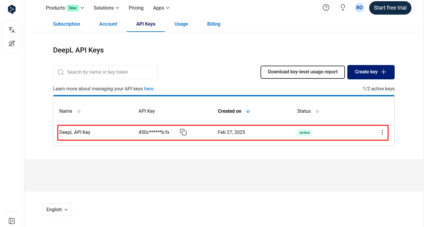Click the API Key column header
Screen dimensions: 424x227
pyautogui.click(x=147, y=111)
